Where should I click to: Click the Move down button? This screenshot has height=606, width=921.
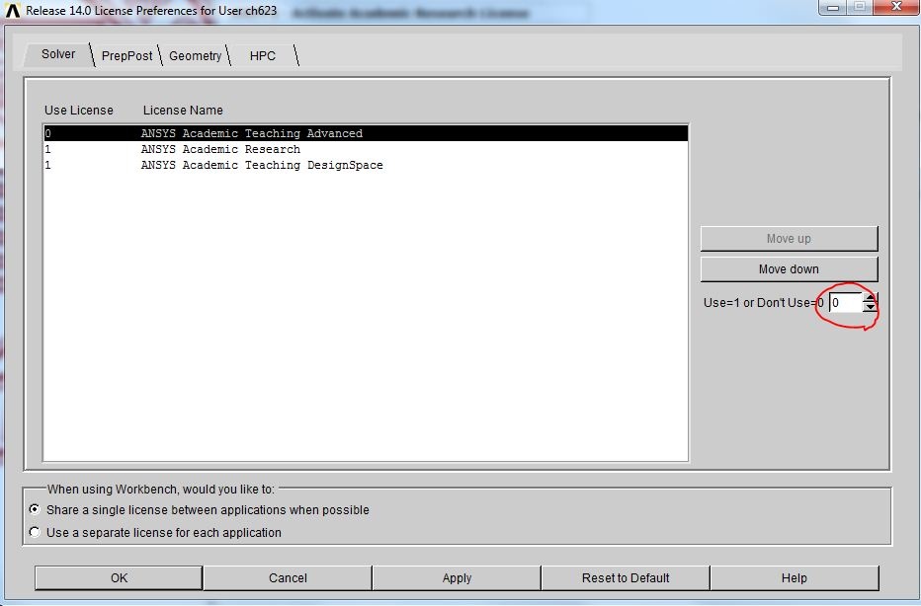click(789, 269)
